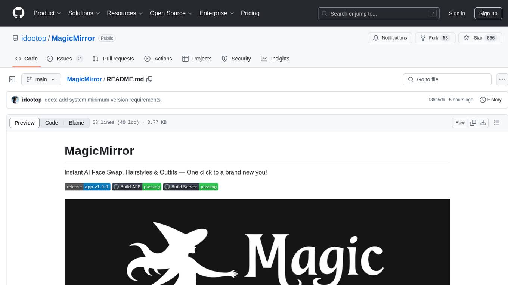
Task: Focus the Search or jump to field
Action: point(378,13)
